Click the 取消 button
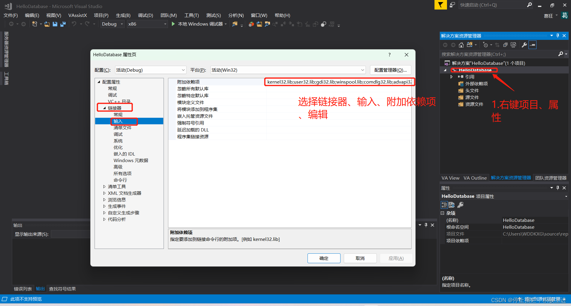Image resolution: width=571 pixels, height=306 pixels. (360, 258)
